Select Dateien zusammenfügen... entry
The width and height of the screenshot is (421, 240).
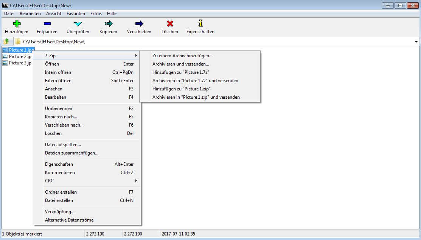coord(87,153)
